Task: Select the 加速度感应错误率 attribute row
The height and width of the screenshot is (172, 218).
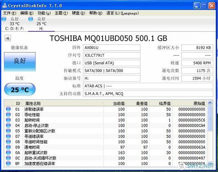Action: point(106,164)
